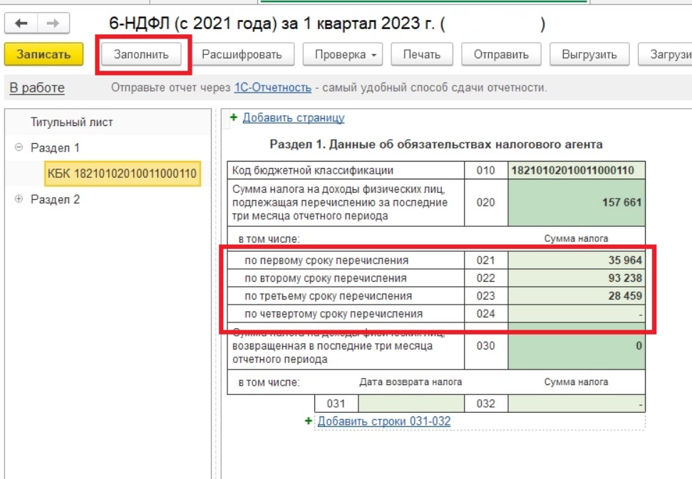
Task: Select the КБК 18210102010011000110 tree item
Action: coord(123,174)
